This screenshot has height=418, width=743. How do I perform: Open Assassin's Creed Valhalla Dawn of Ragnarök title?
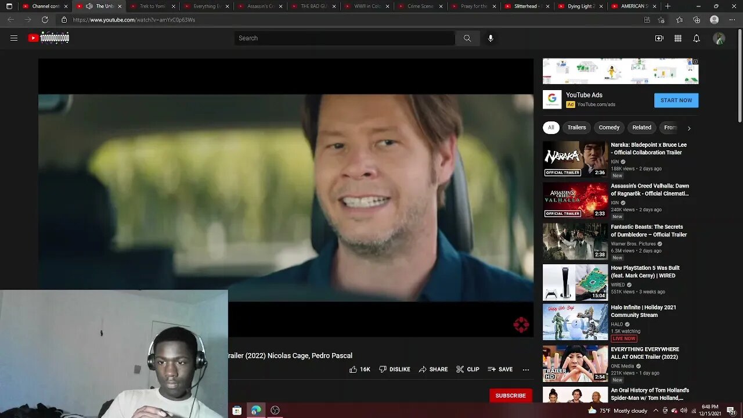pyautogui.click(x=650, y=190)
